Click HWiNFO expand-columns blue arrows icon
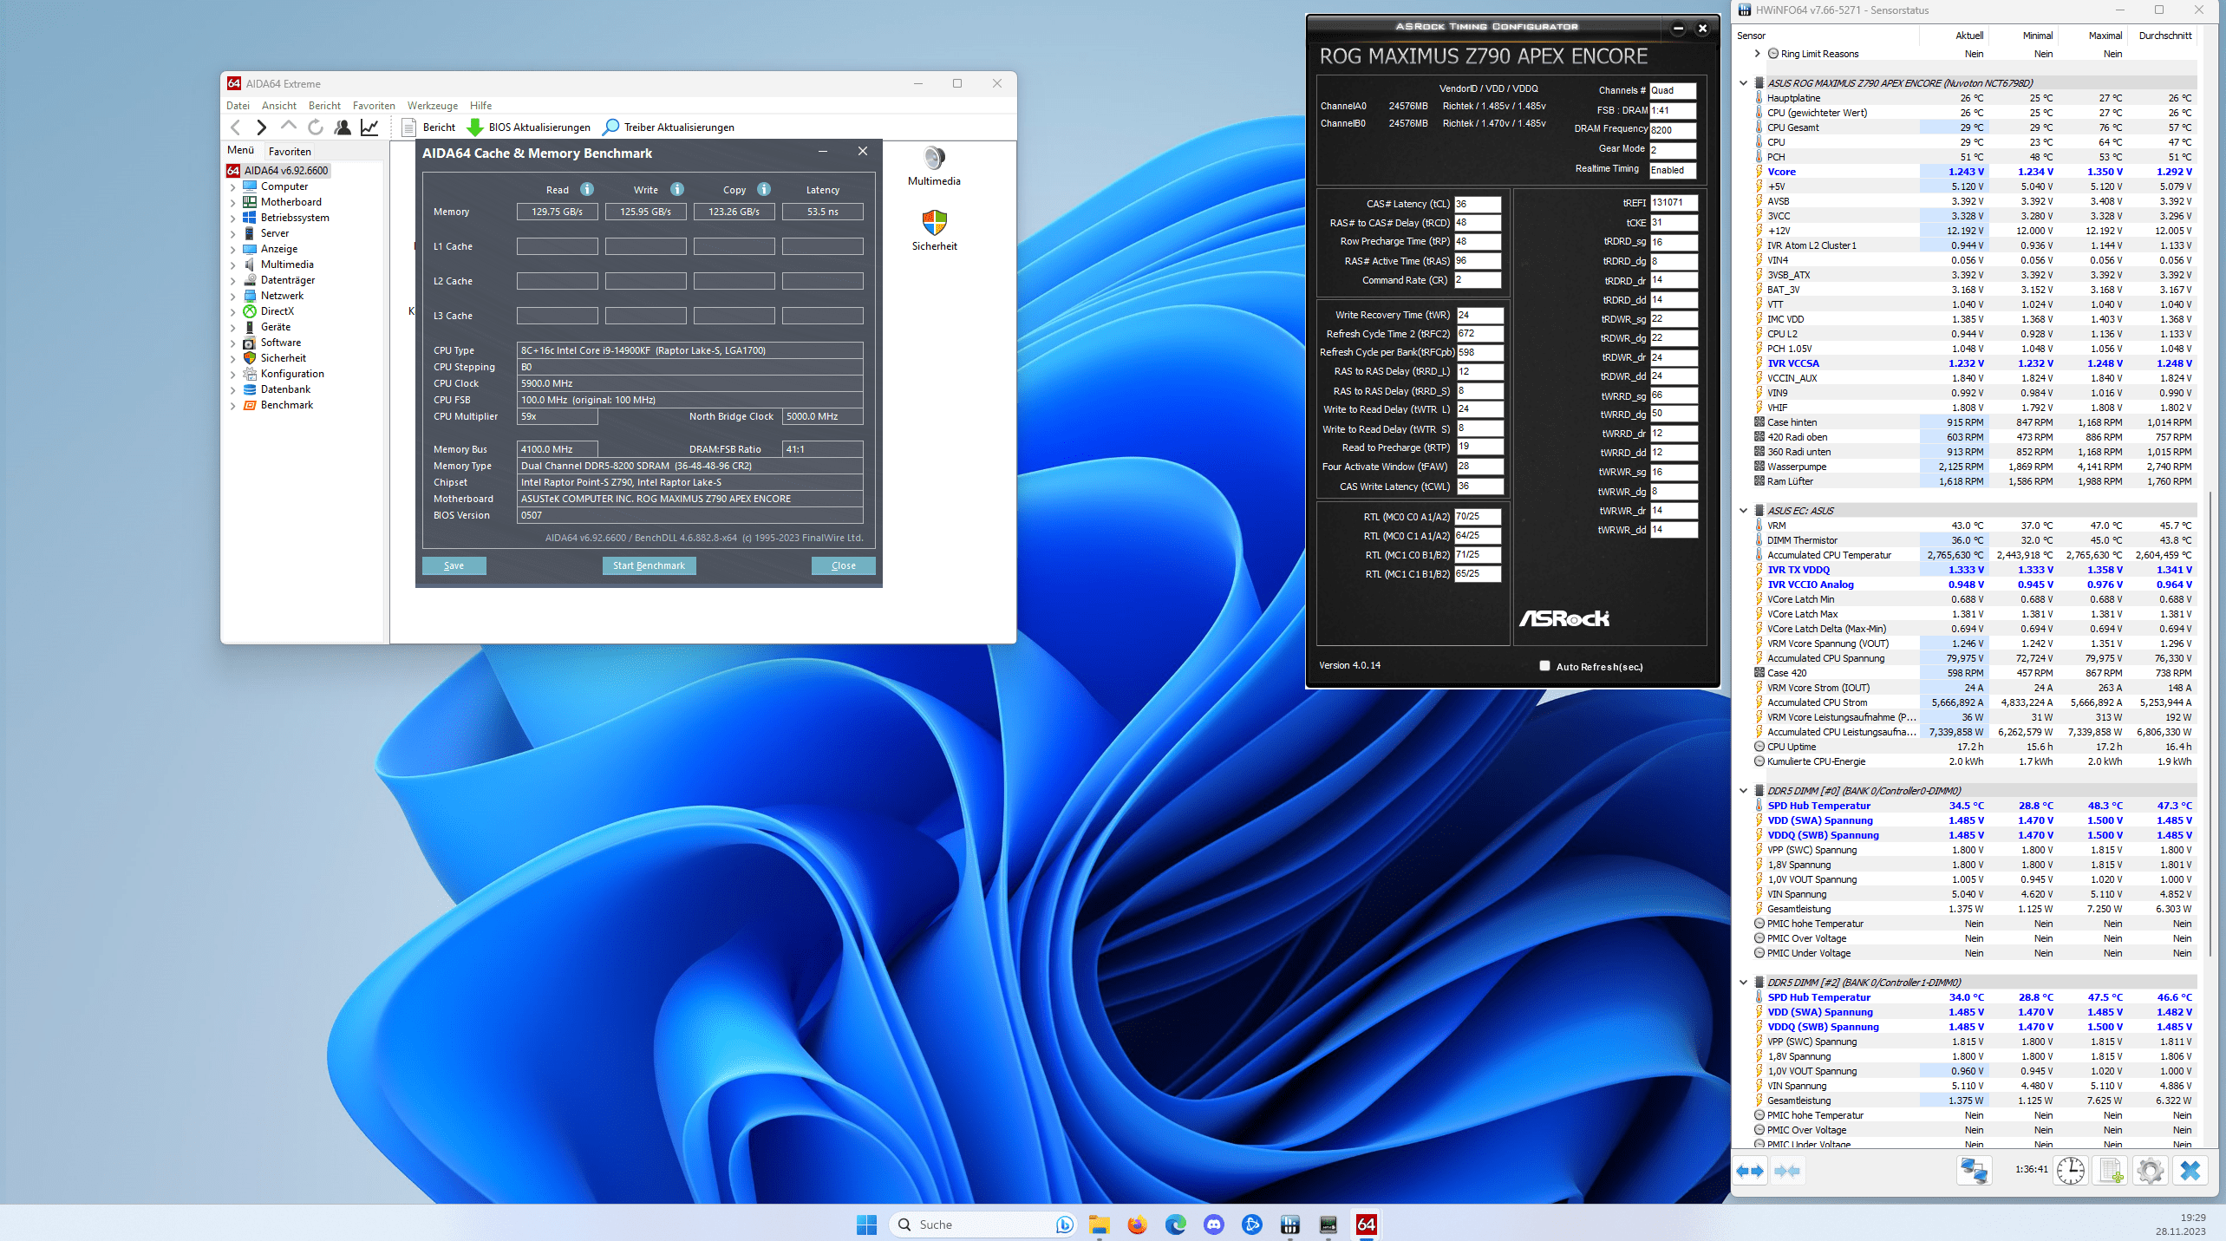This screenshot has height=1241, width=2226. click(1750, 1171)
